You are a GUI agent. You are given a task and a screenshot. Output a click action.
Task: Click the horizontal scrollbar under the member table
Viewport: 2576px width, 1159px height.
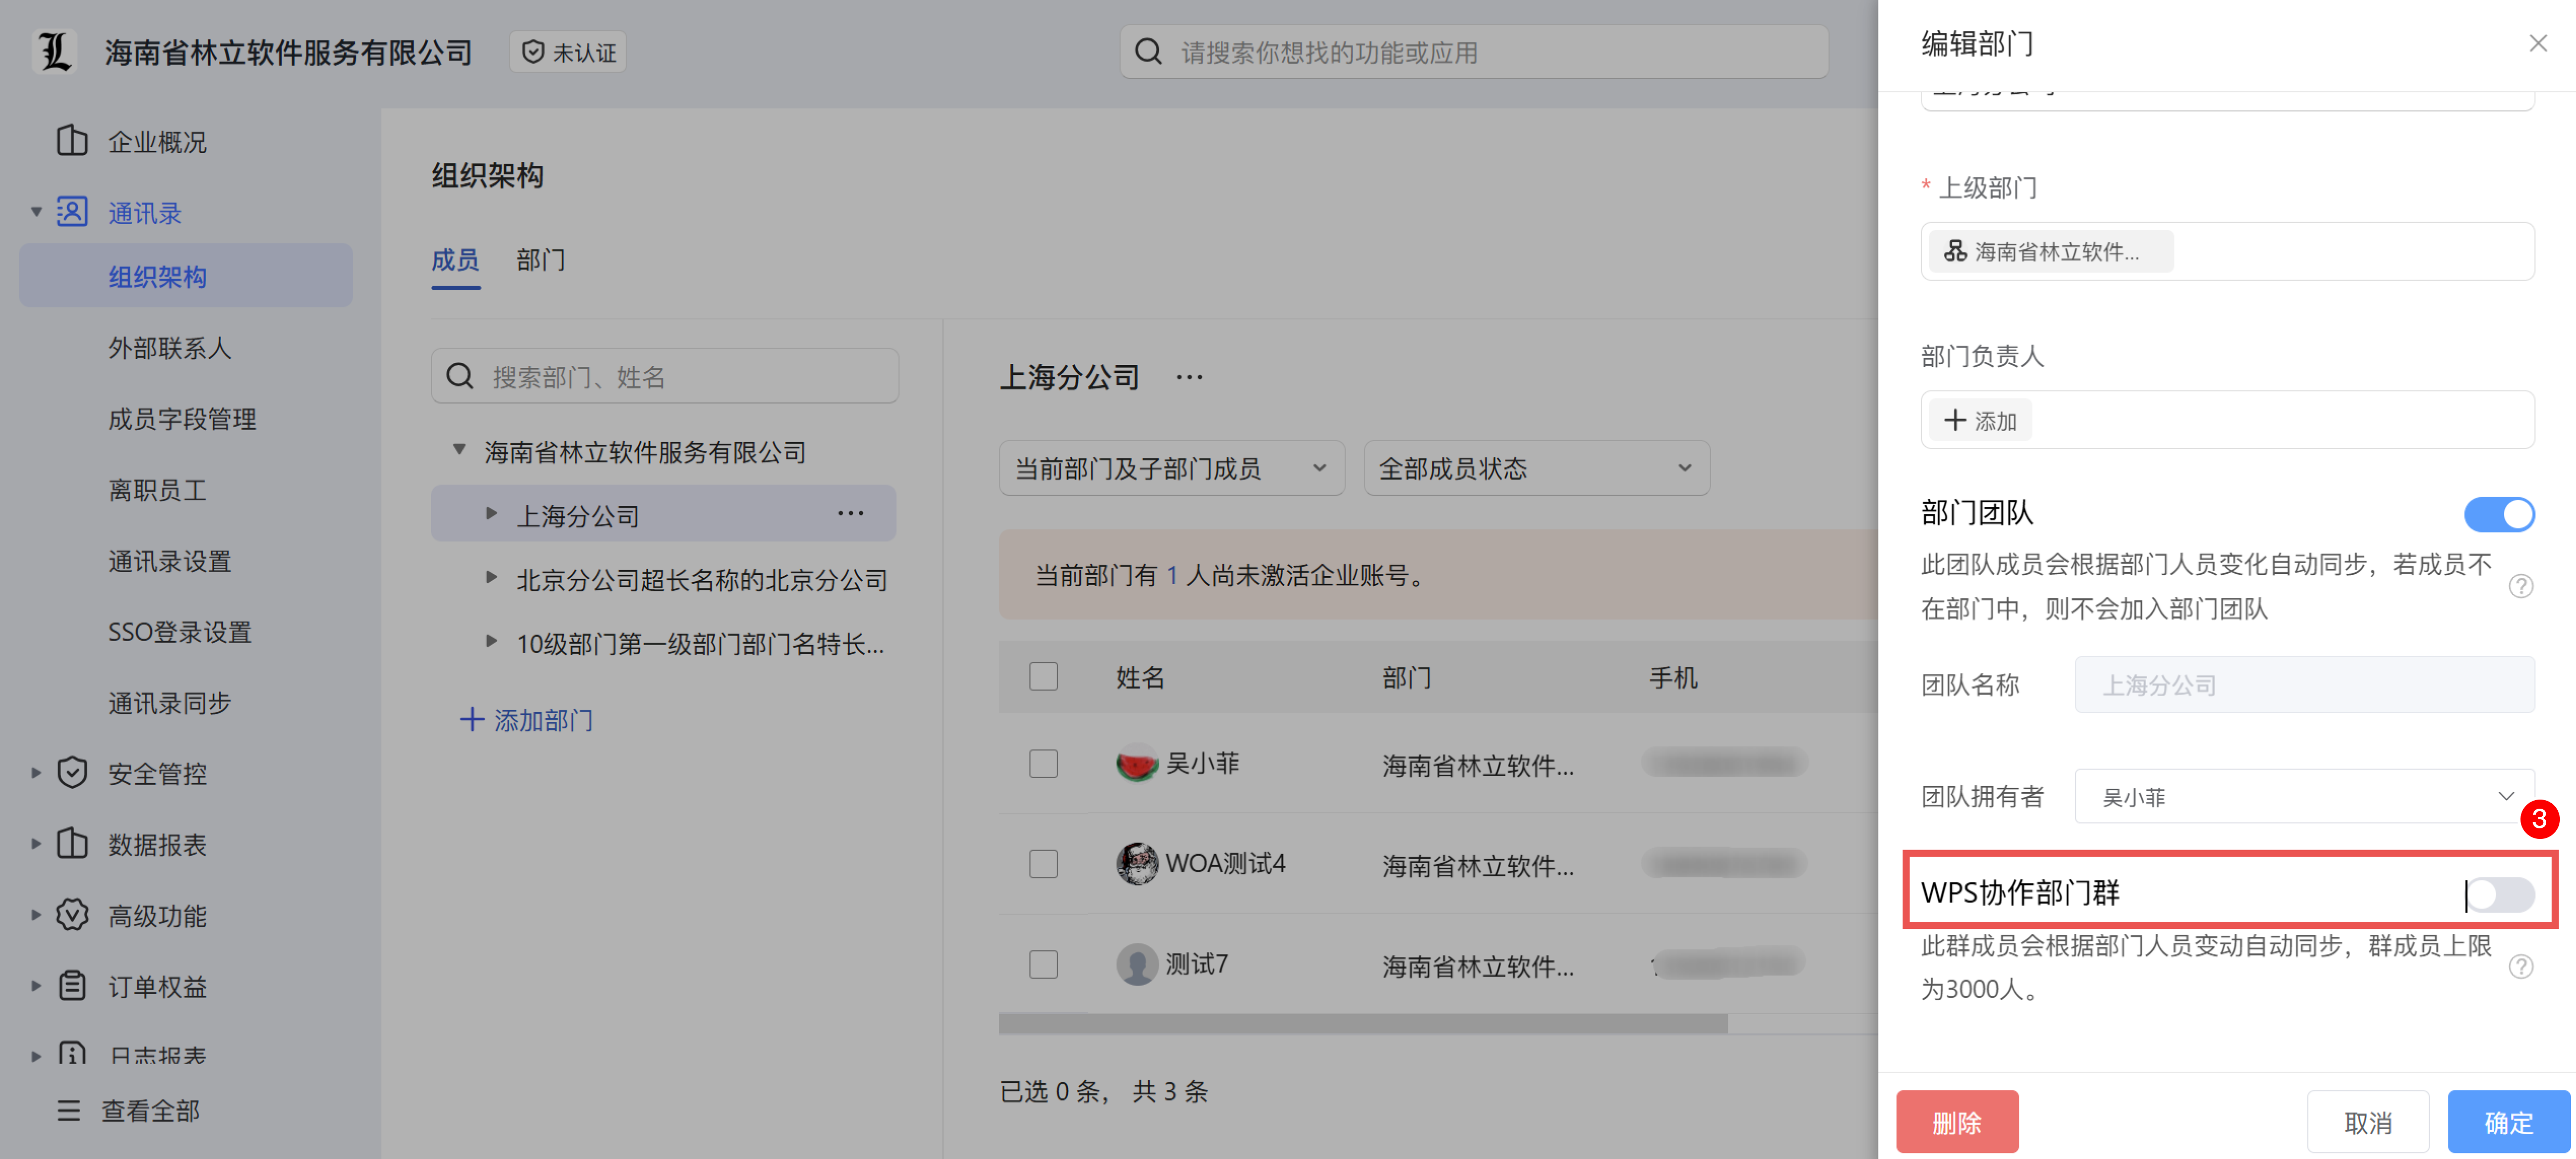click(1362, 1024)
